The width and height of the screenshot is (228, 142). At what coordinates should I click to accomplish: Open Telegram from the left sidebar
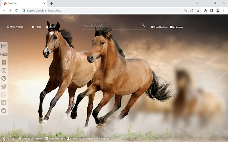pos(4,103)
